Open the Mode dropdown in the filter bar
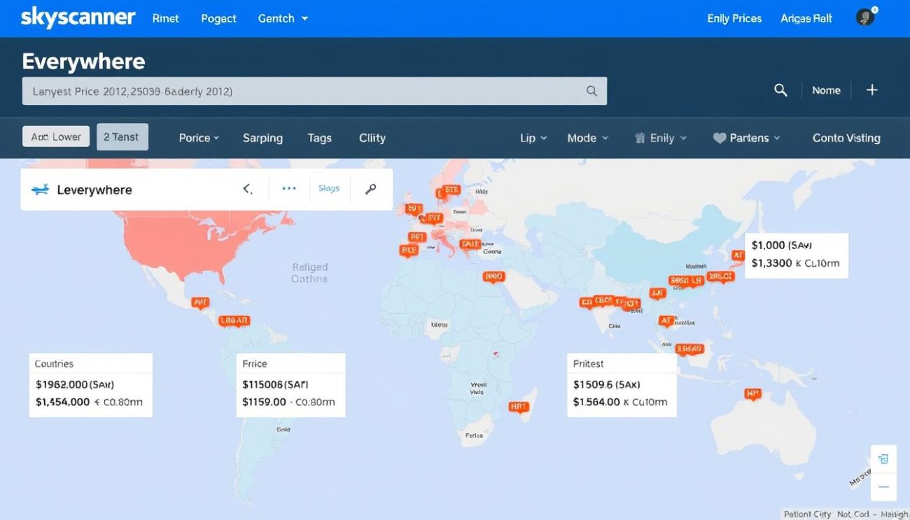This screenshot has height=520, width=910. [587, 138]
